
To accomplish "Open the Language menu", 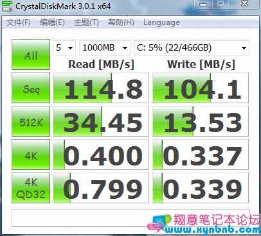I will coord(161,22).
